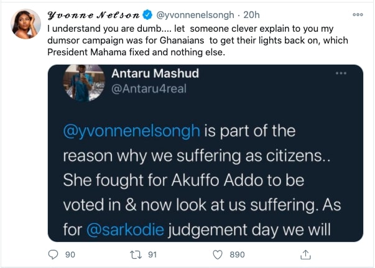The image size is (375, 268).
Task: Open Antaru Mashud's profile picture
Action: (x=84, y=83)
